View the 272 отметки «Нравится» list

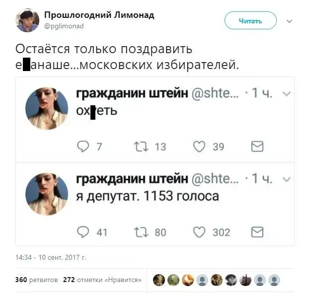click(x=102, y=280)
